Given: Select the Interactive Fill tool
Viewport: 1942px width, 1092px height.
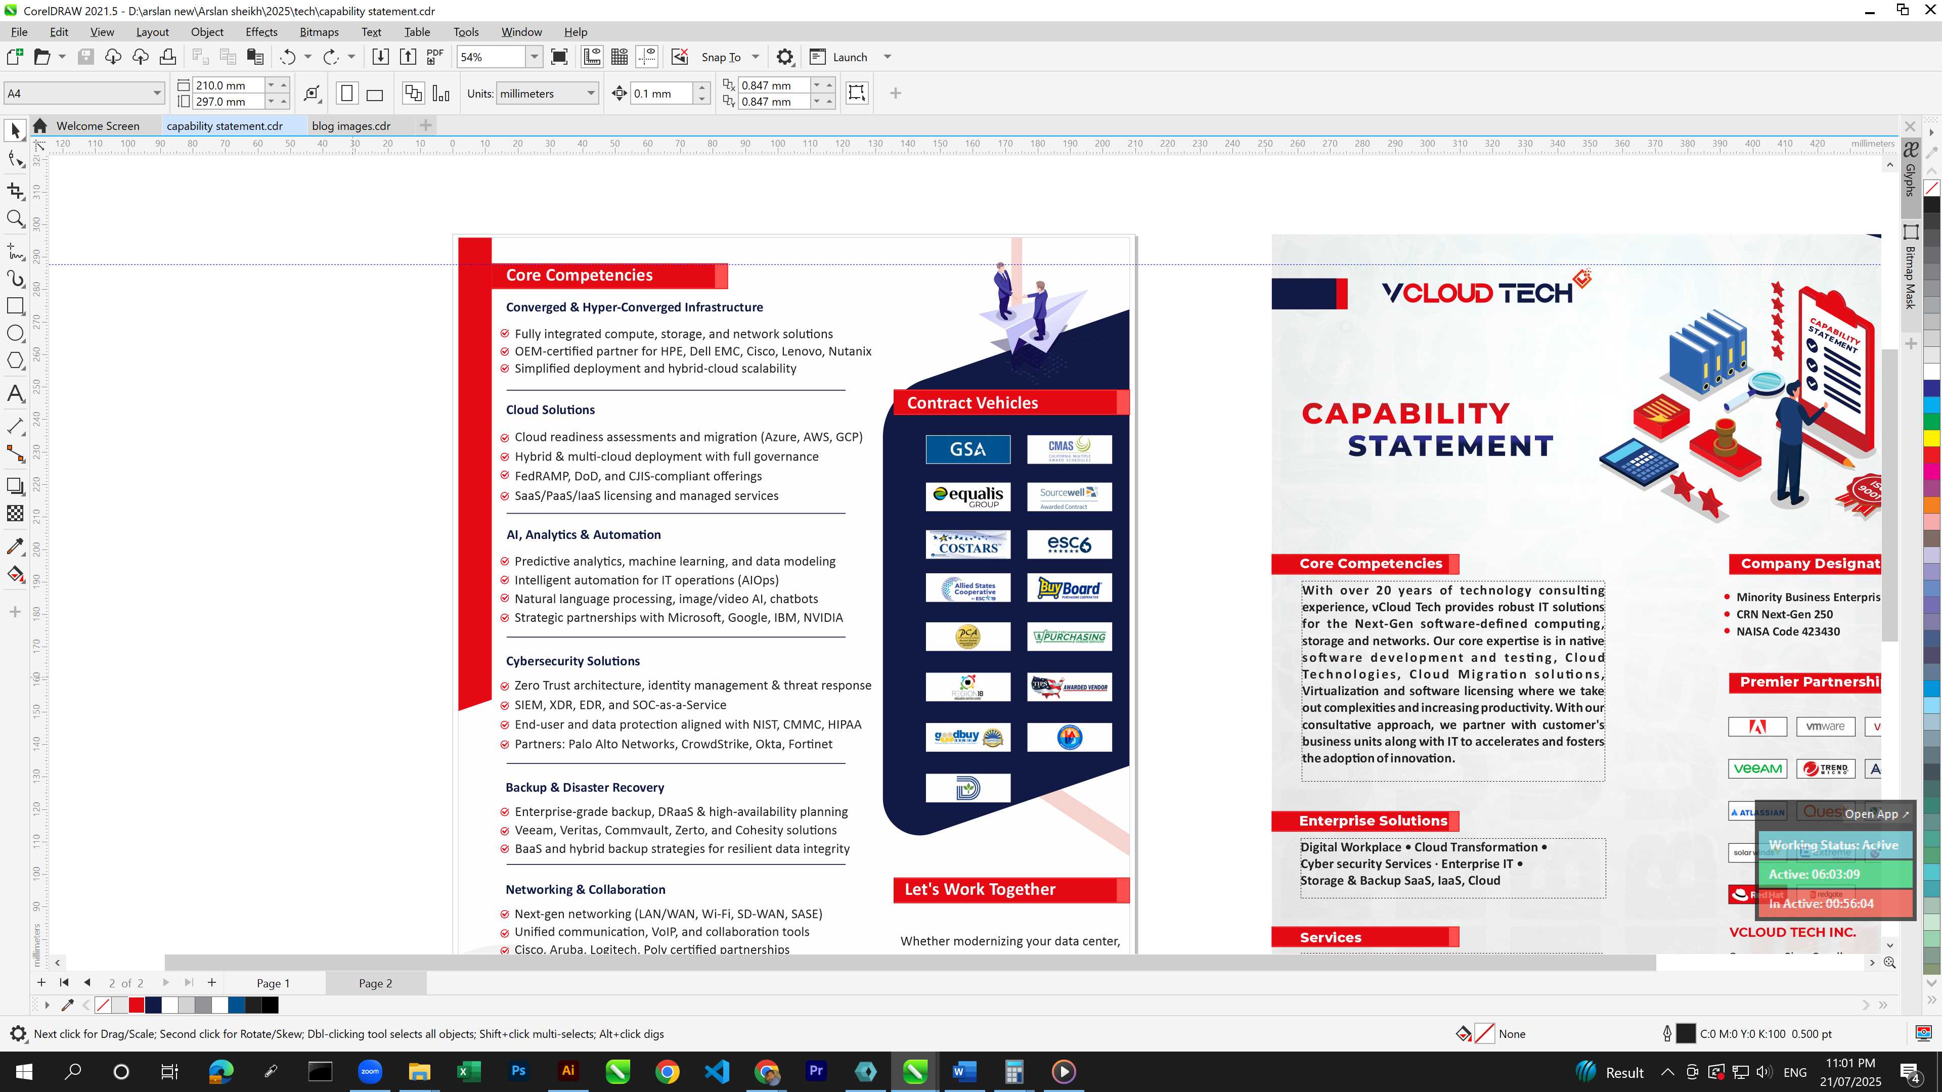Looking at the screenshot, I should tap(15, 574).
